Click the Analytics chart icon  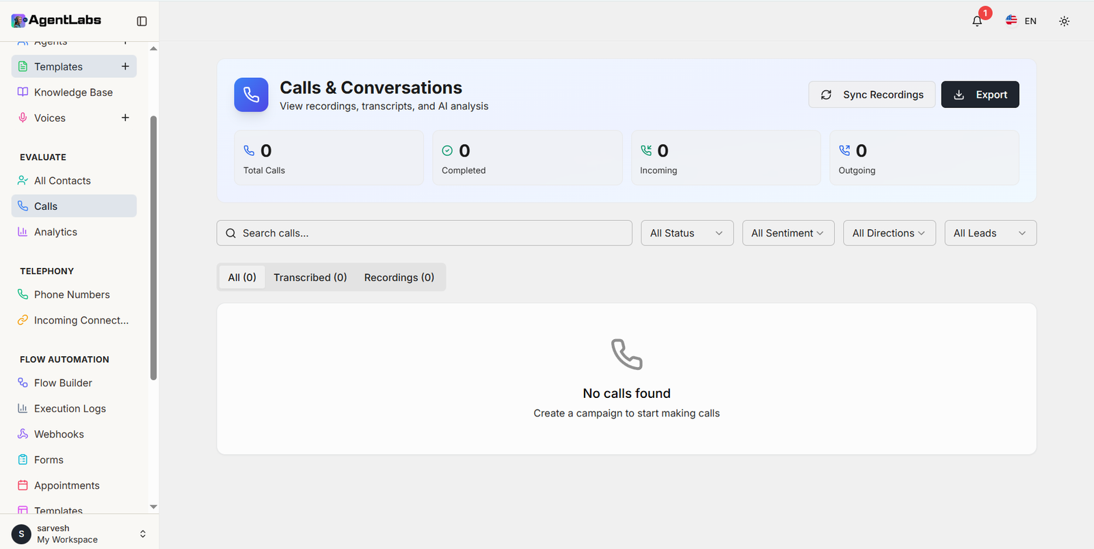pos(23,232)
